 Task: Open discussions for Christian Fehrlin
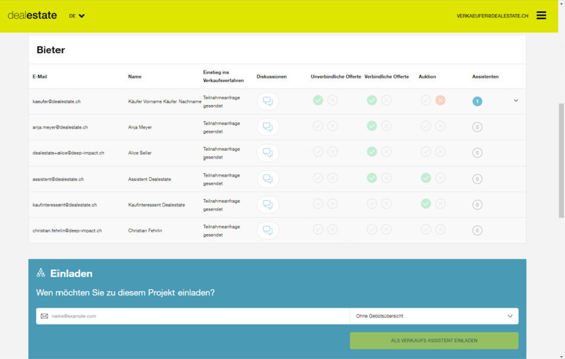click(268, 230)
